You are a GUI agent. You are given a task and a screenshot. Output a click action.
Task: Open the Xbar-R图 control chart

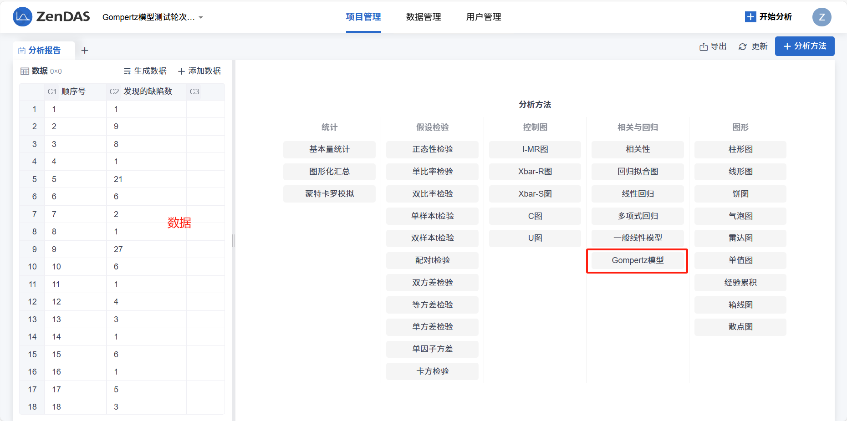point(535,172)
